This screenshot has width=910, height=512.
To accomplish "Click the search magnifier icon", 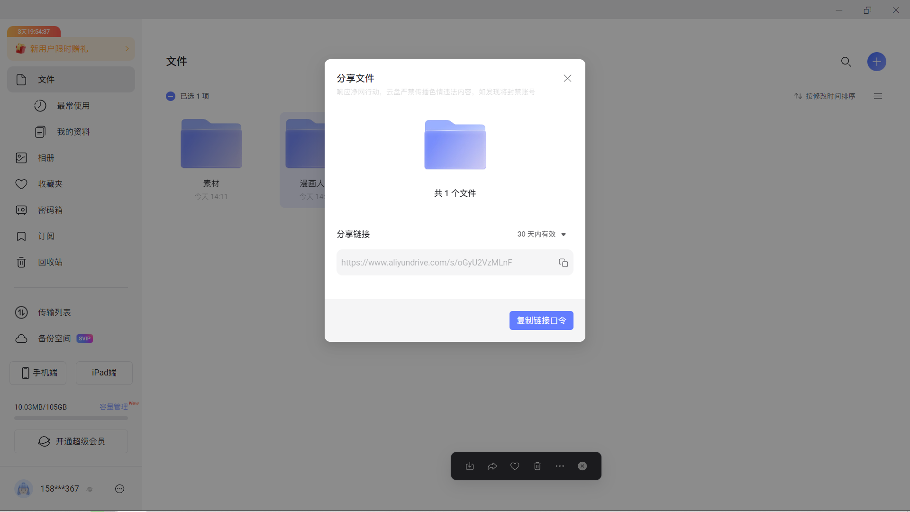I will [846, 62].
